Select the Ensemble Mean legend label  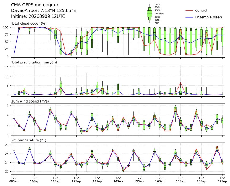click(208, 17)
